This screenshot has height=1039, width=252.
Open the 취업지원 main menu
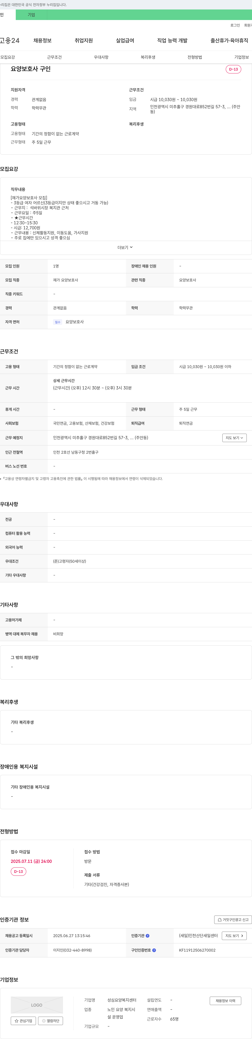(x=83, y=41)
